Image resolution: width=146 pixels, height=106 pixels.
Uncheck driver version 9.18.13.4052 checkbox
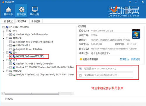80,69
